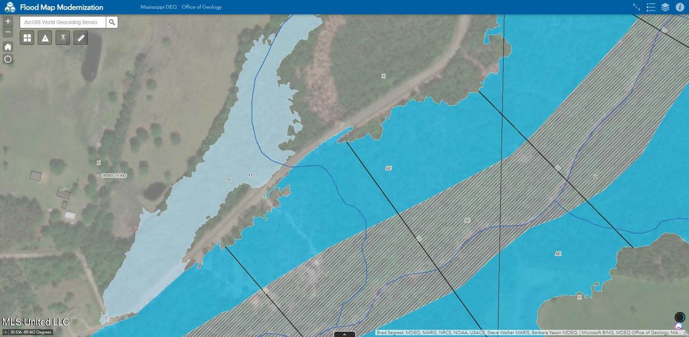Open the Office of Geology link
689x337 pixels.
click(x=201, y=7)
